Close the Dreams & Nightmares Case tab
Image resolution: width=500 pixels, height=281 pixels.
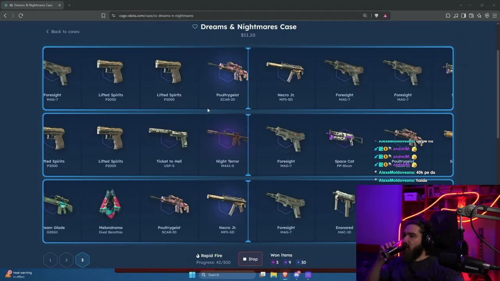click(x=59, y=5)
